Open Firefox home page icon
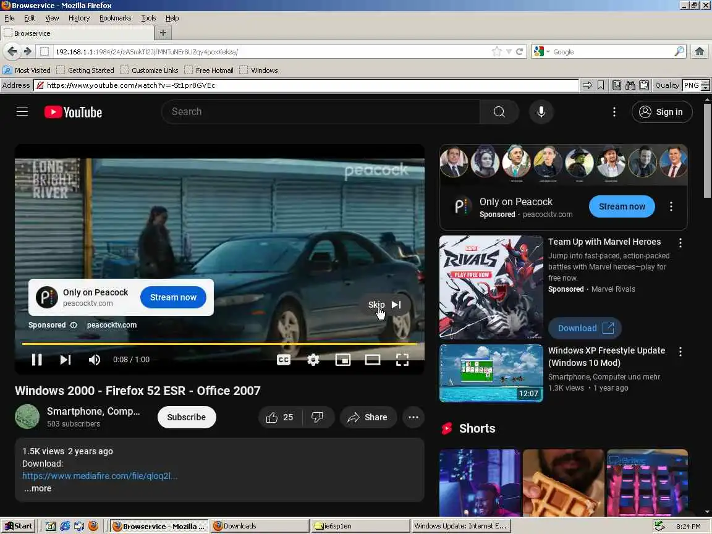The height and width of the screenshot is (534, 712). (x=699, y=51)
